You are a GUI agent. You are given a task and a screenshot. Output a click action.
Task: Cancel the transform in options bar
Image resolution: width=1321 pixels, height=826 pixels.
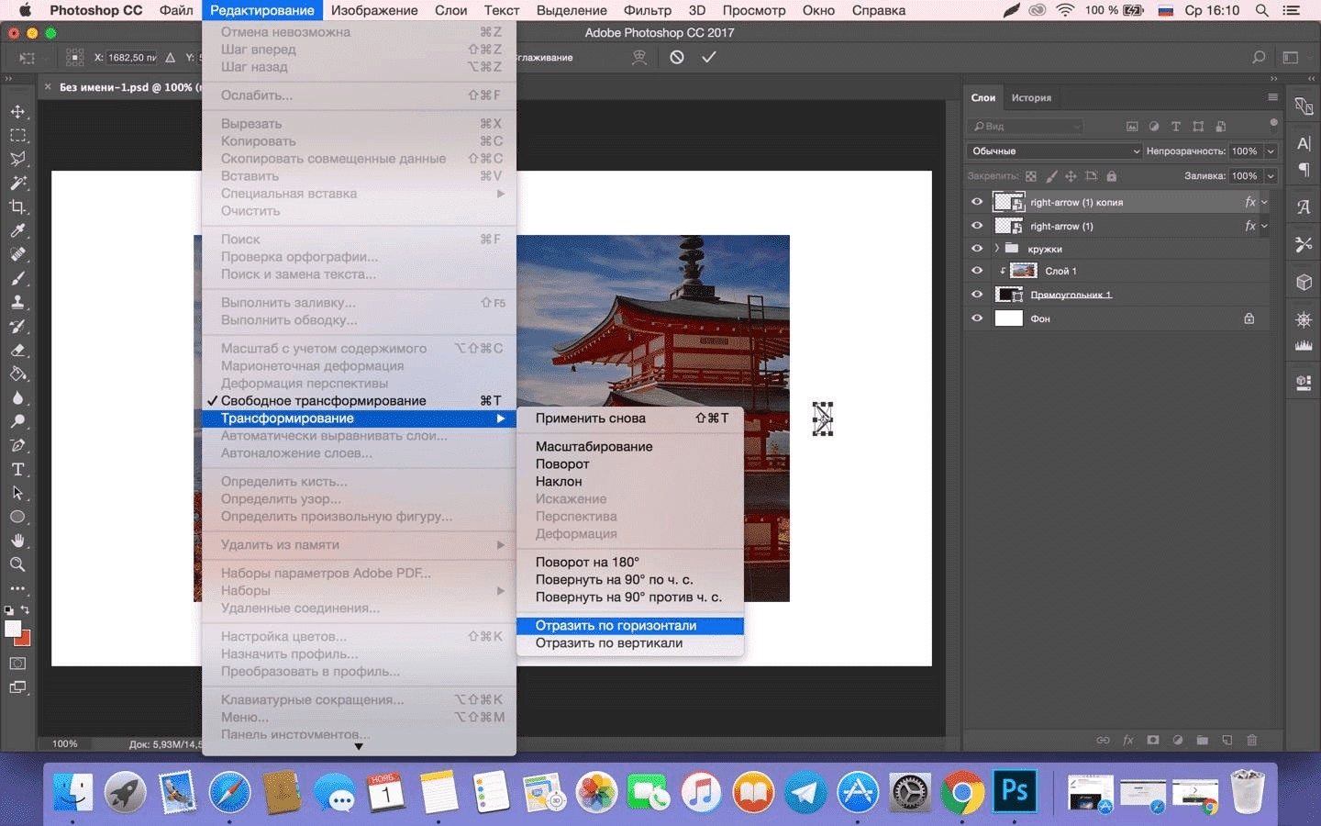[677, 57]
